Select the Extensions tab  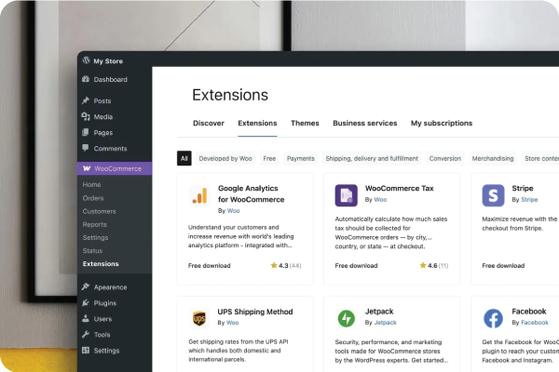tap(257, 123)
